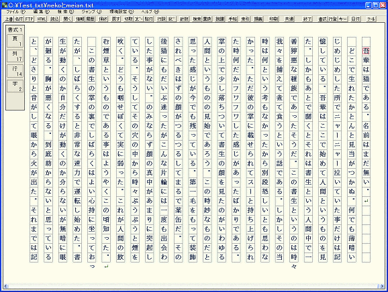This screenshot has width=388, height=292.
Task: Open the 検索 (S) menu
Action: coord(66,11)
